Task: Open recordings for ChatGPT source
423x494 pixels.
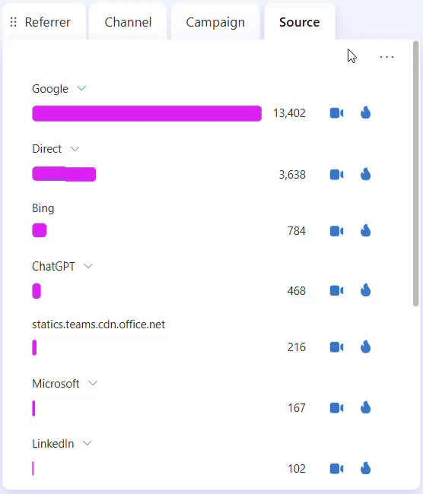Action: 336,290
